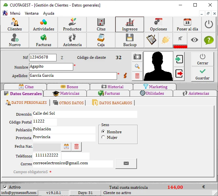218x196 pixels.
Task: Send email with the envelope button
Action: [126, 163]
